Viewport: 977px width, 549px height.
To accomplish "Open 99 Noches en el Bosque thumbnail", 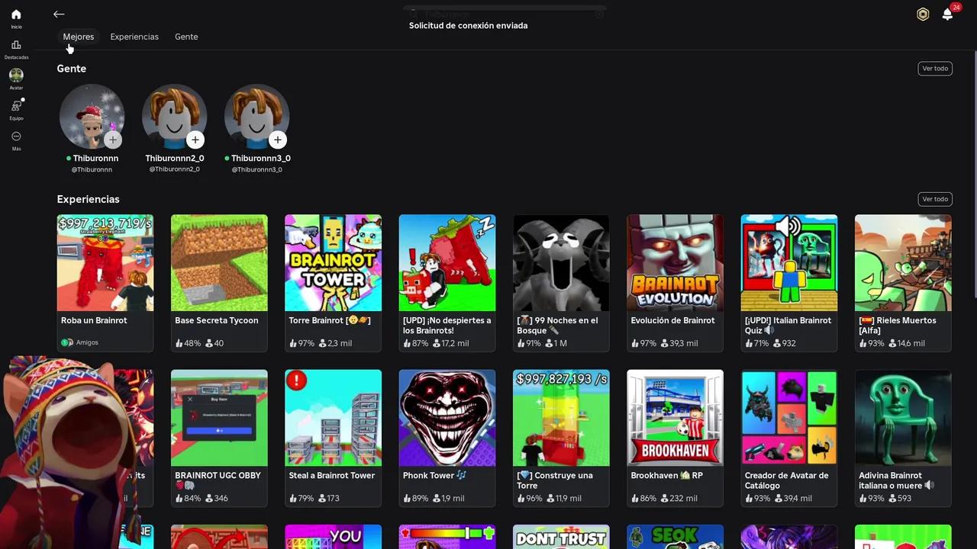I will pyautogui.click(x=561, y=262).
